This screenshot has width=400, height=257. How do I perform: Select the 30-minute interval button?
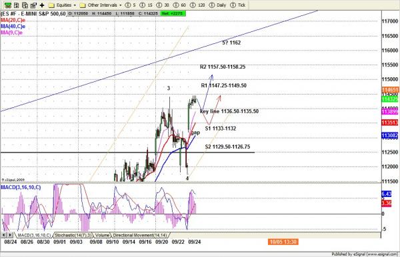pos(163,5)
